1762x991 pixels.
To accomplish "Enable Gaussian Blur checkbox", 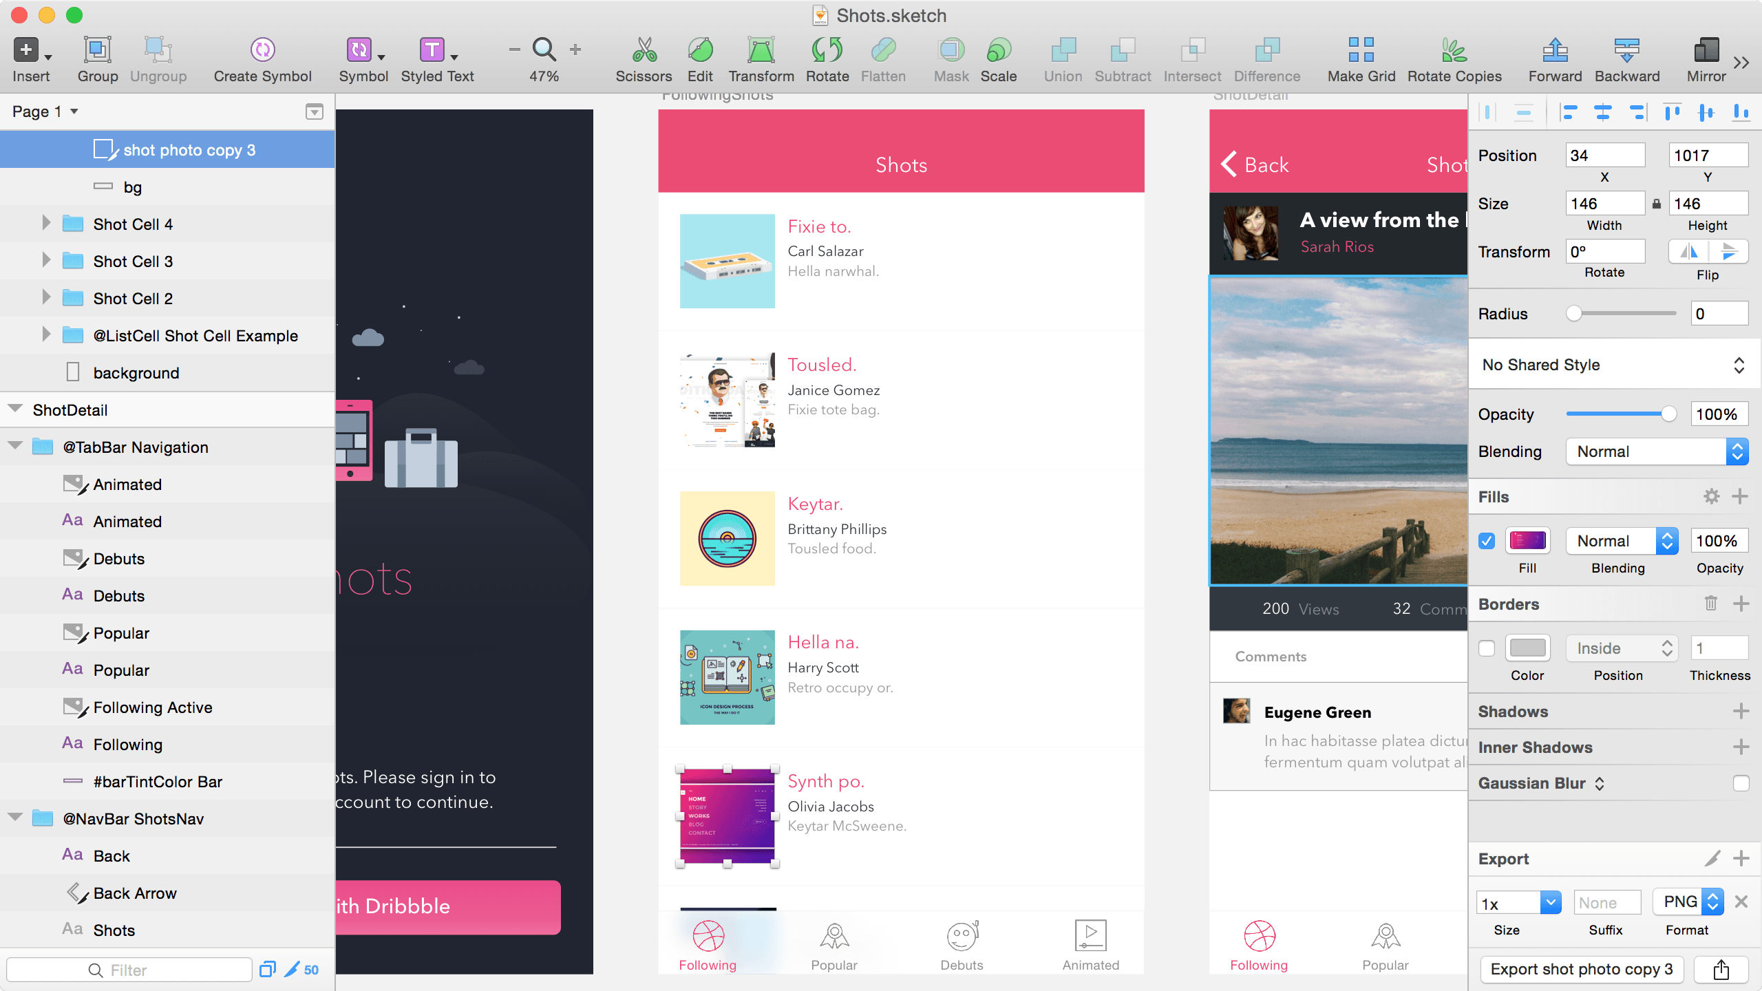I will (x=1740, y=783).
